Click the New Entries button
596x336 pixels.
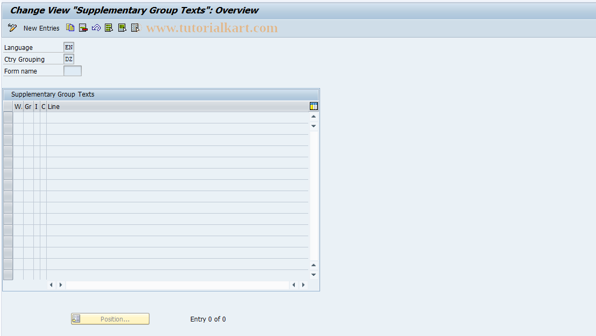click(41, 28)
